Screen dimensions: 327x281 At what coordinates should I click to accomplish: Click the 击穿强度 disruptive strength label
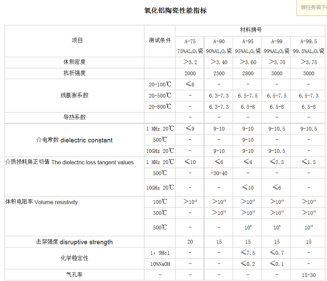[x=75, y=242]
